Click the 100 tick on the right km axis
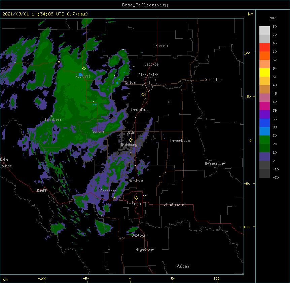 (x=247, y=53)
